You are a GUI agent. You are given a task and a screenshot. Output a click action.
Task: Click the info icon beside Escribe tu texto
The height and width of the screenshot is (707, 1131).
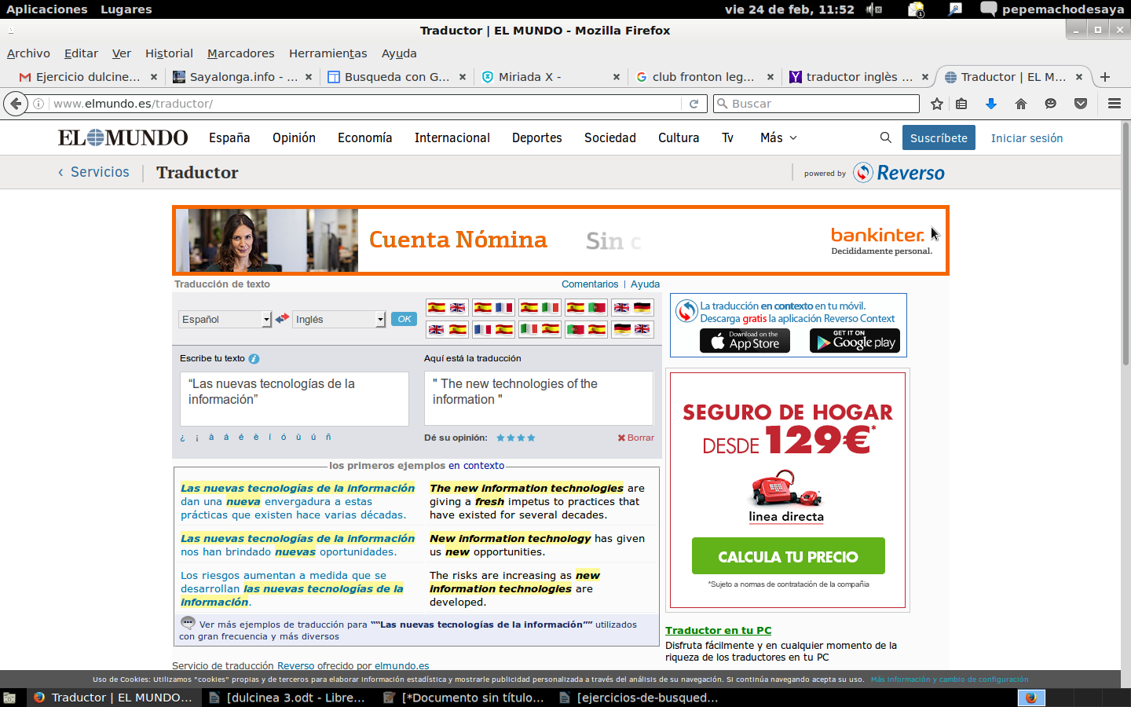point(254,359)
